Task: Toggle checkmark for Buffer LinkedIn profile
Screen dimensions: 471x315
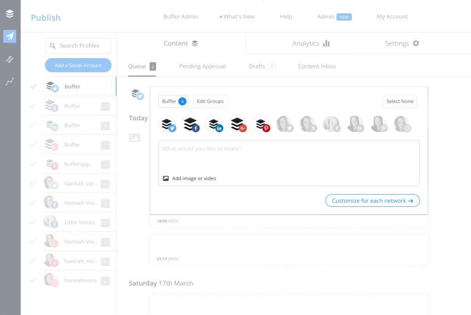Action: coord(33,125)
